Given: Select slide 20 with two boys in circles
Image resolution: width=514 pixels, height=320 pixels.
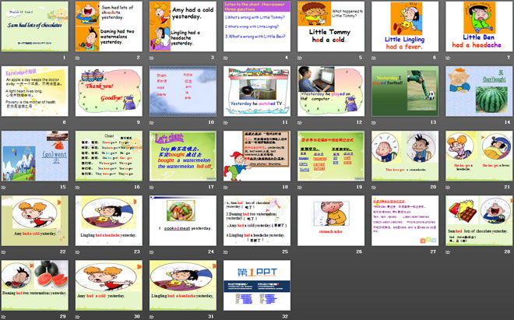Looking at the screenshot, I should click(405, 156).
